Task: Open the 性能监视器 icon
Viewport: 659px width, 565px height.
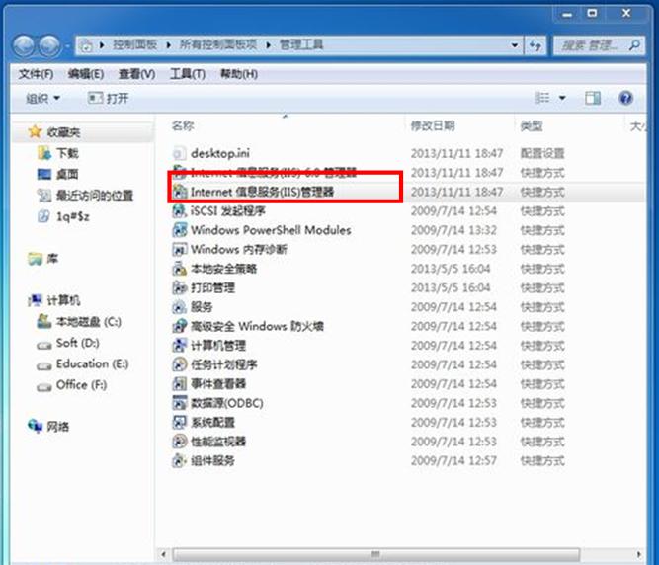Action: click(x=180, y=442)
